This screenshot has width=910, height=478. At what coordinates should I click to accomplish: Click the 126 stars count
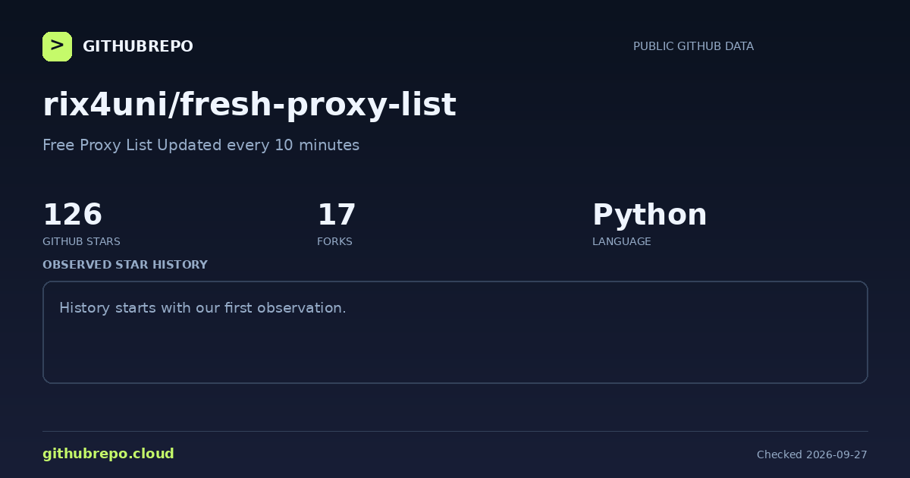pos(72,215)
